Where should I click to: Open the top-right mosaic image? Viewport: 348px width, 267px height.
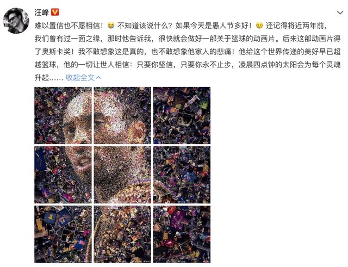[x=182, y=115]
